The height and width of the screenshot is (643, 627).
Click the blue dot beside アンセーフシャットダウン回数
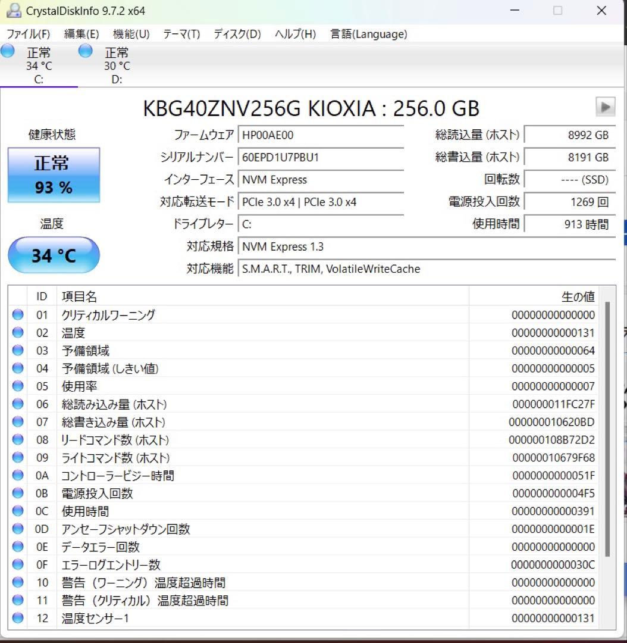coord(17,529)
